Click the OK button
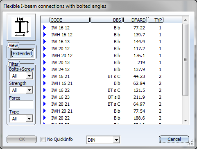 coord(22,139)
